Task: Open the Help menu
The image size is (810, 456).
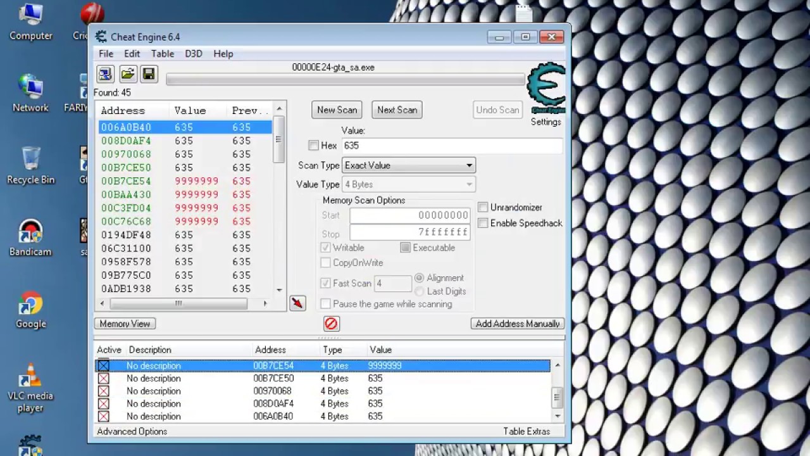Action: [223, 54]
